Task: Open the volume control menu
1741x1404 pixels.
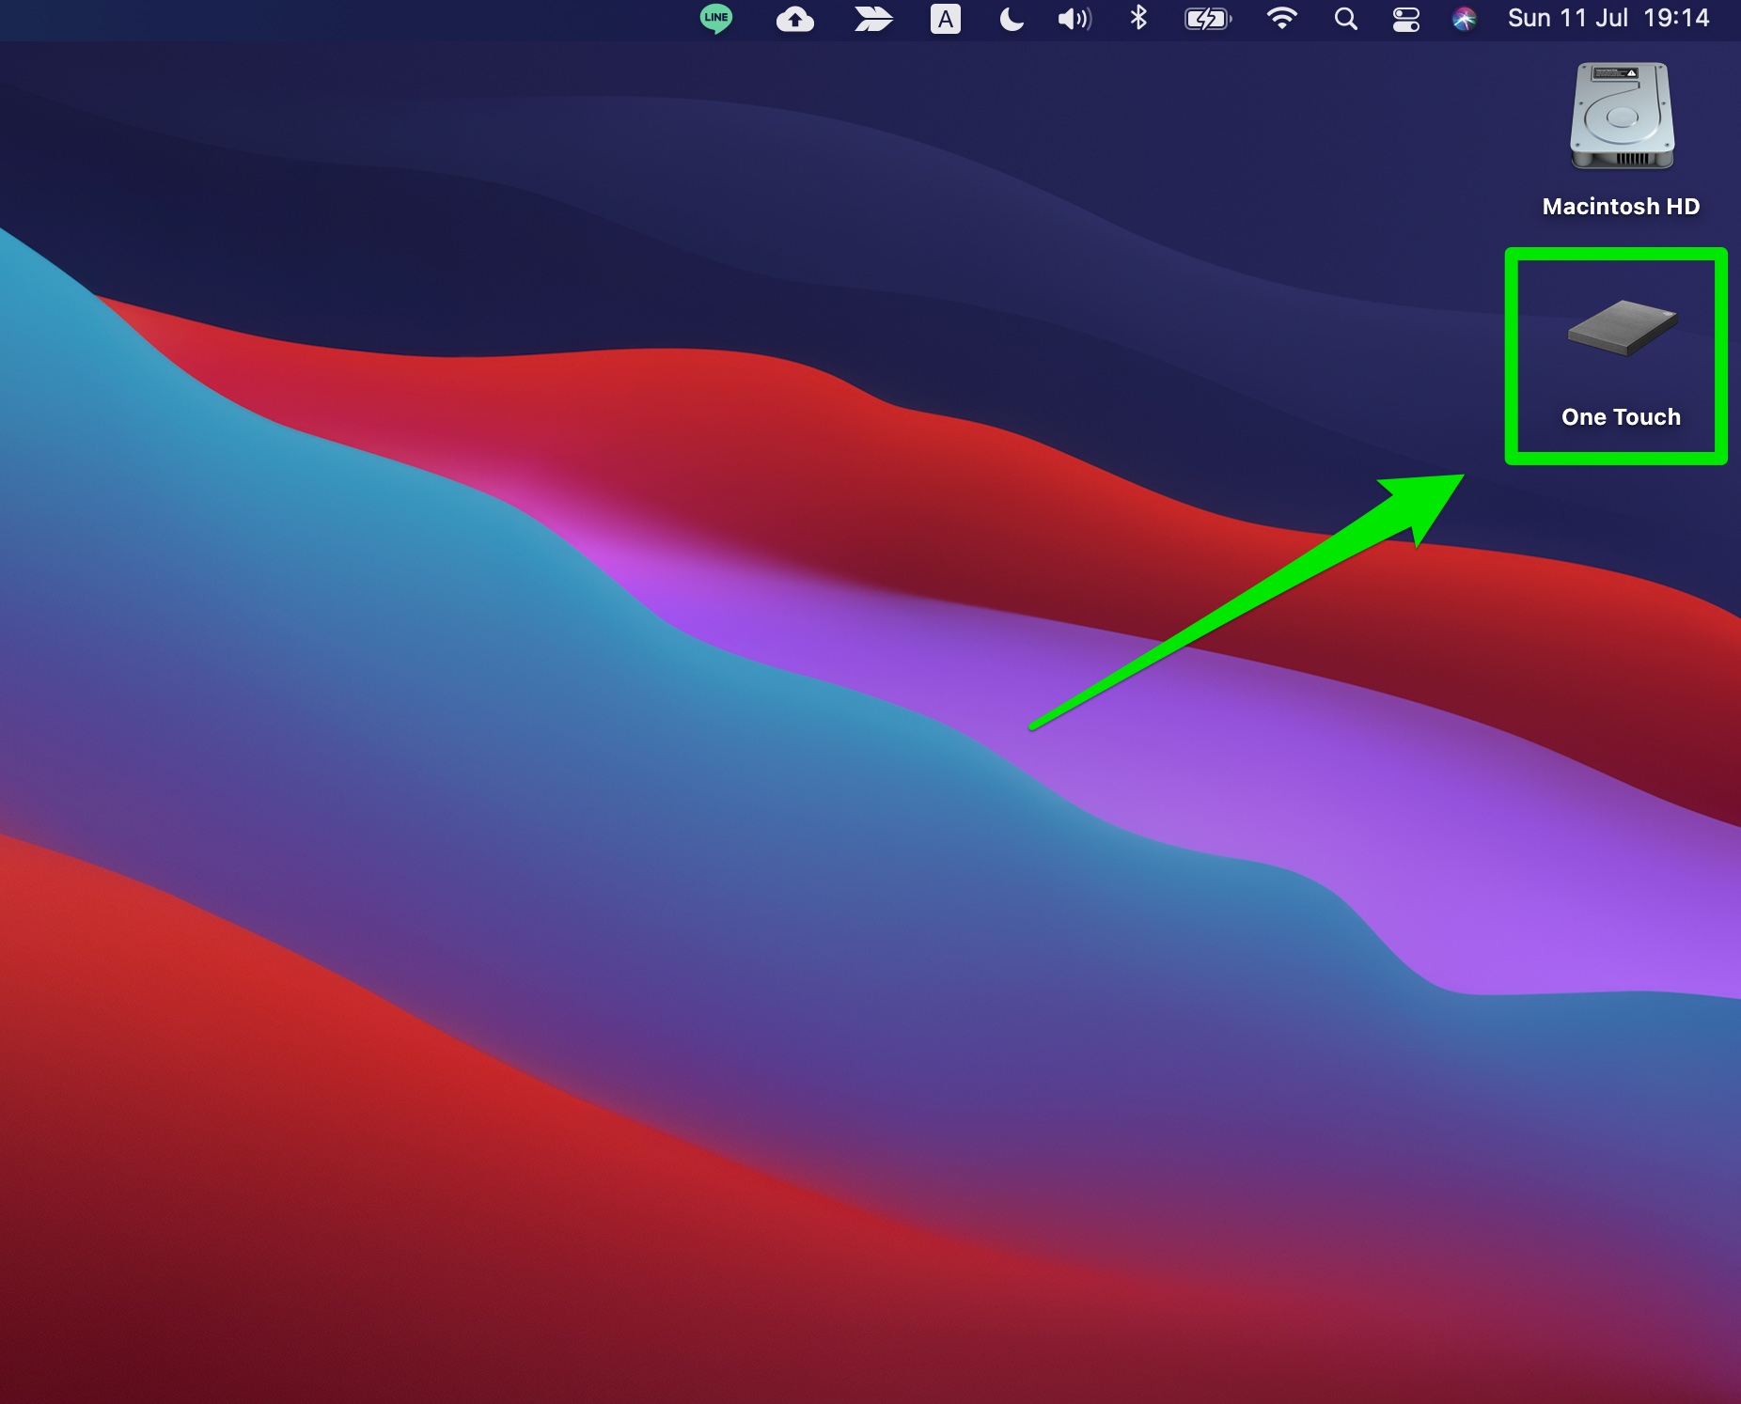Action: click(1074, 19)
